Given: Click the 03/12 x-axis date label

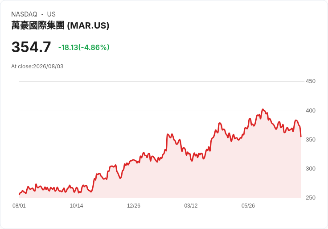Looking at the screenshot, I should tap(191, 206).
